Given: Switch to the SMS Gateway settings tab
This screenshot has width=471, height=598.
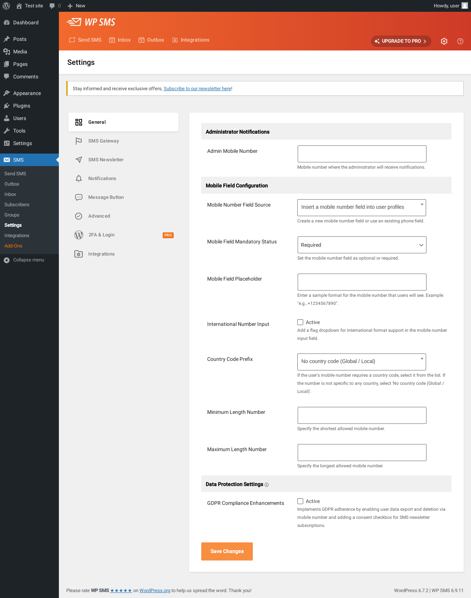Looking at the screenshot, I should pos(103,141).
